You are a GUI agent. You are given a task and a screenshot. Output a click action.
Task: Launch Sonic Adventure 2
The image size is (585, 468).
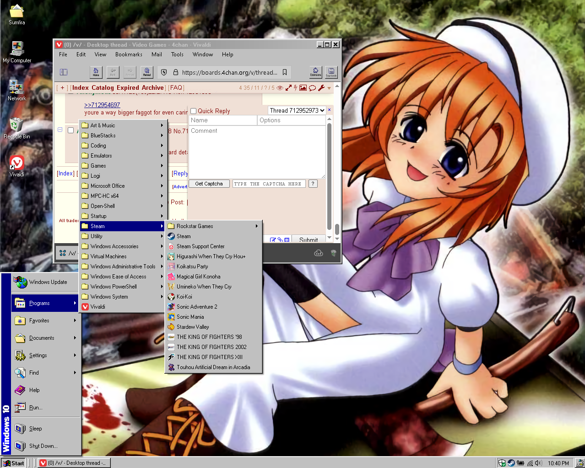[x=213, y=307]
